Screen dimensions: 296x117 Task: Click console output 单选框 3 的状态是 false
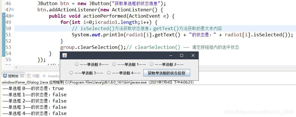pos(35,107)
